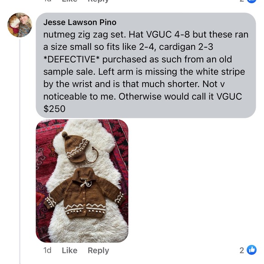The image size is (264, 264).
Task: Click the *DEFECTIVE* word in comment
Action: click(71, 59)
